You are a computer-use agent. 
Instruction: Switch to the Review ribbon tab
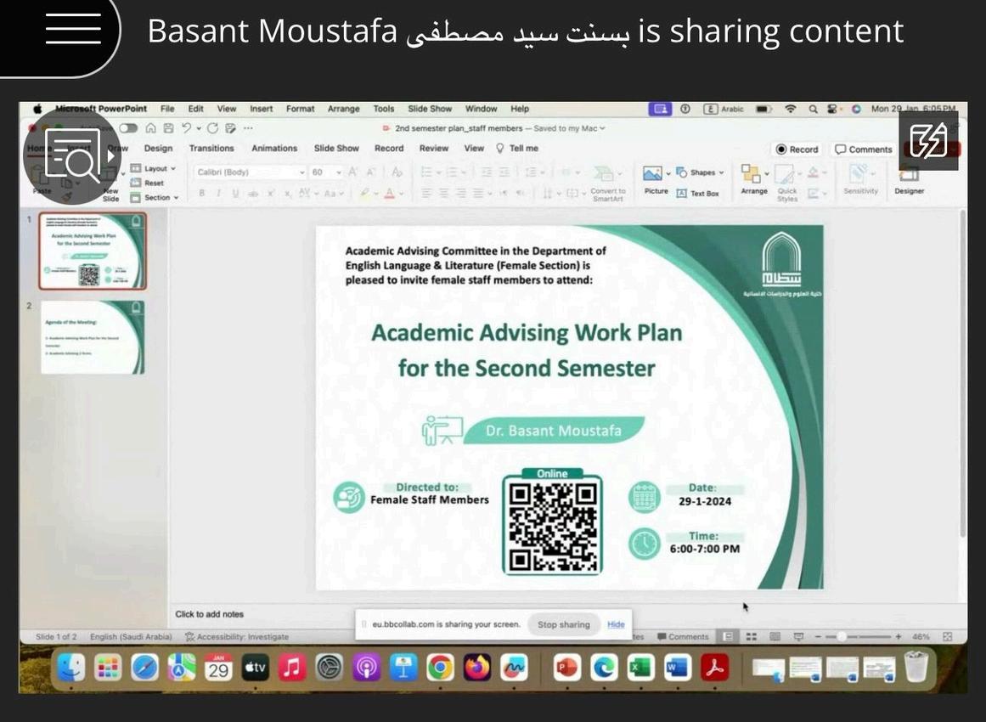coord(434,149)
